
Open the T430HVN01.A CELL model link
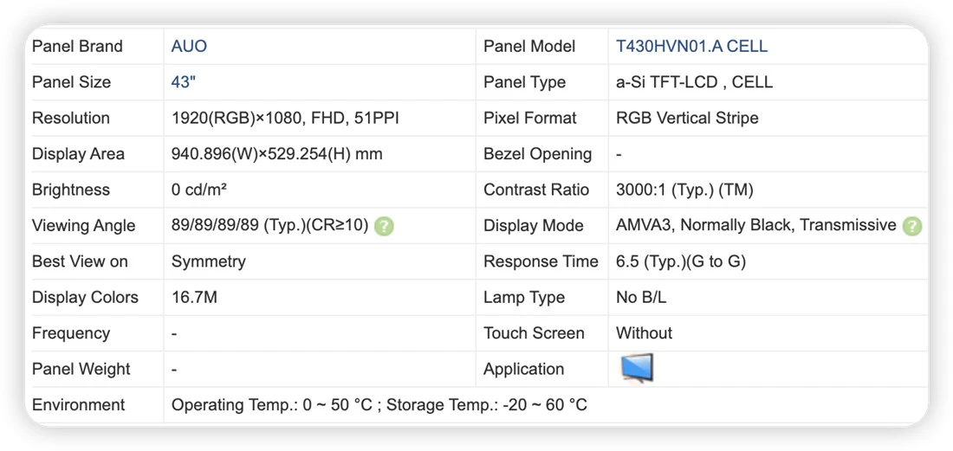coord(691,46)
